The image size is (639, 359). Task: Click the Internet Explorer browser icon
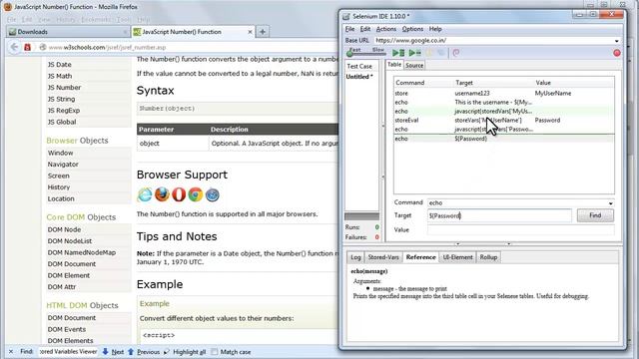145,195
